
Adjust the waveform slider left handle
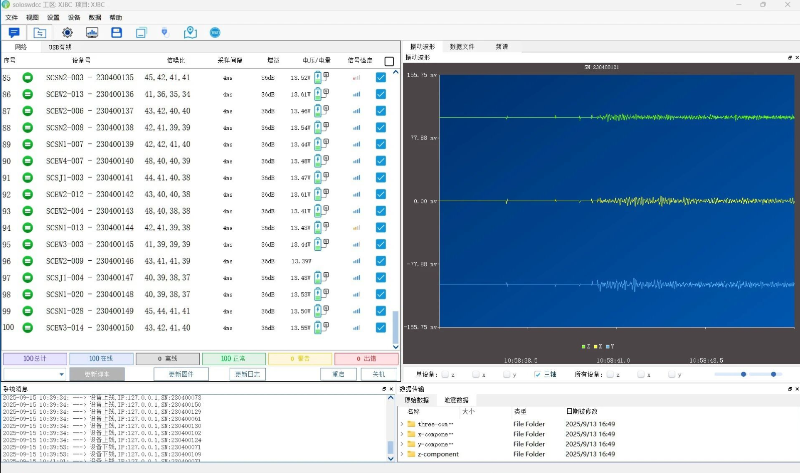[743, 374]
